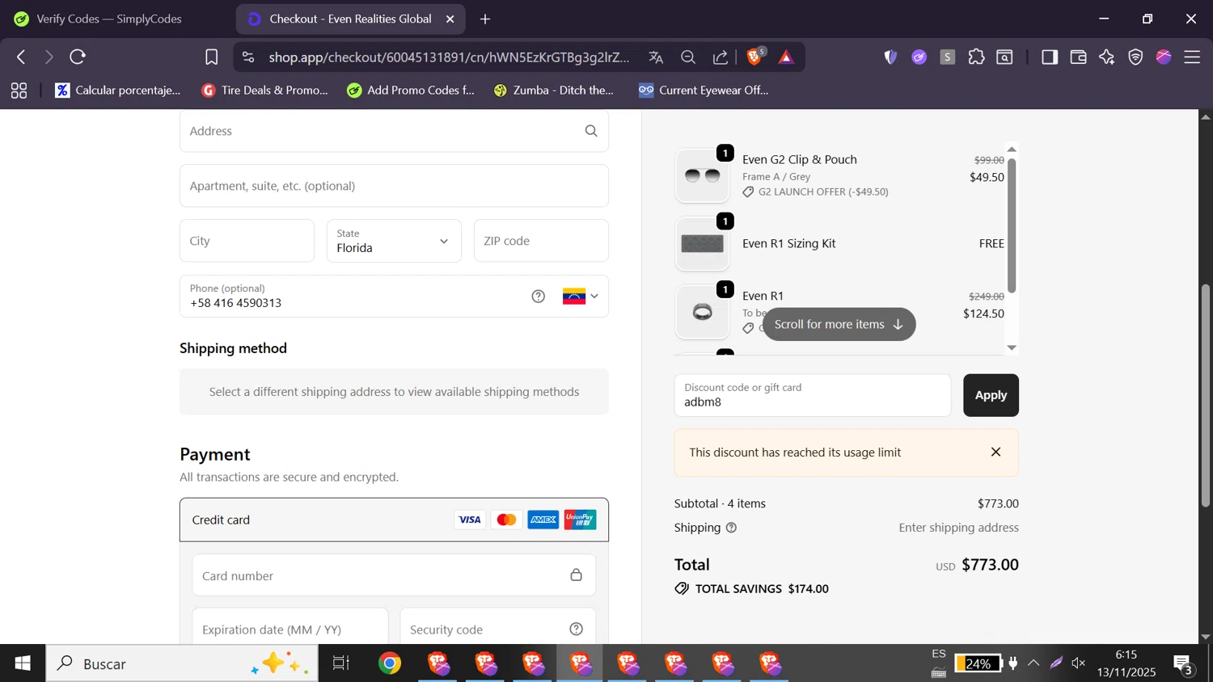Screen dimensions: 1213x682
Task: Dismiss the discount usage limit message
Action: pos(996,452)
